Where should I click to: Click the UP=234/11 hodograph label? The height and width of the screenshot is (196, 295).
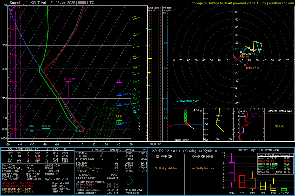[x=248, y=54]
